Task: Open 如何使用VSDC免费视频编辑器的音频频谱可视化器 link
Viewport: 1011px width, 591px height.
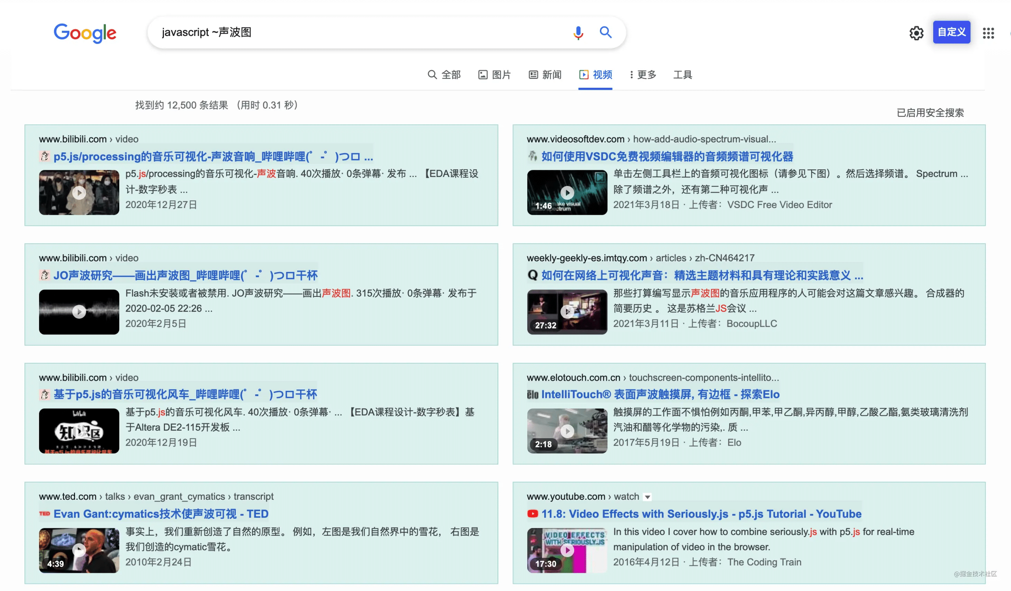Action: point(667,156)
